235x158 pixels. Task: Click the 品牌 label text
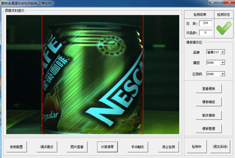pyautogui.click(x=196, y=52)
